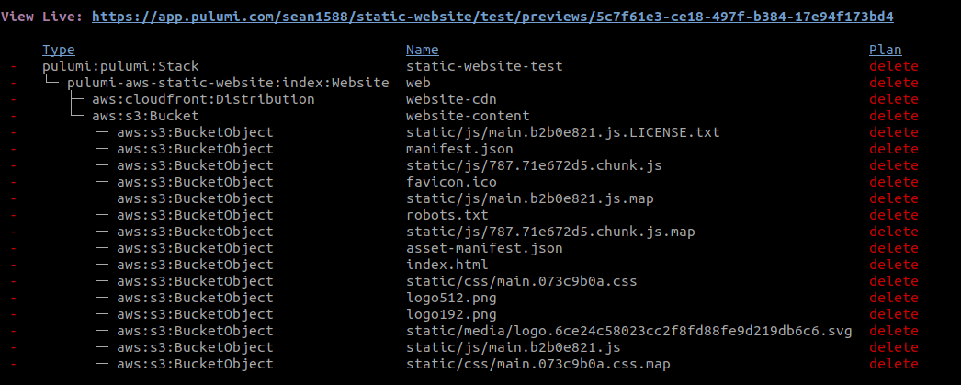Click delete plan for static-website-test stack
Screen dimensions: 961x385
(894, 66)
